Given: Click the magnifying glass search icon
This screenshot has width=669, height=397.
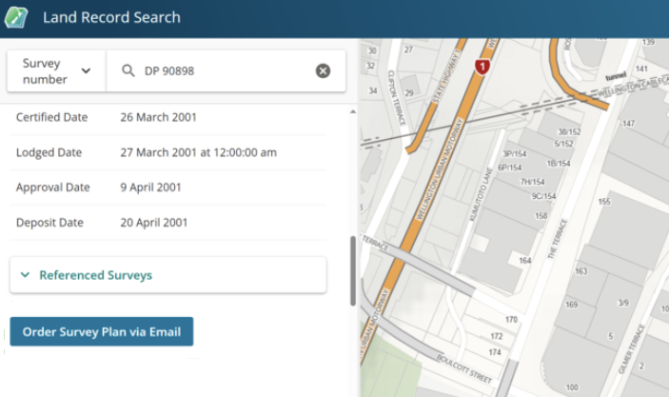Looking at the screenshot, I should (128, 70).
